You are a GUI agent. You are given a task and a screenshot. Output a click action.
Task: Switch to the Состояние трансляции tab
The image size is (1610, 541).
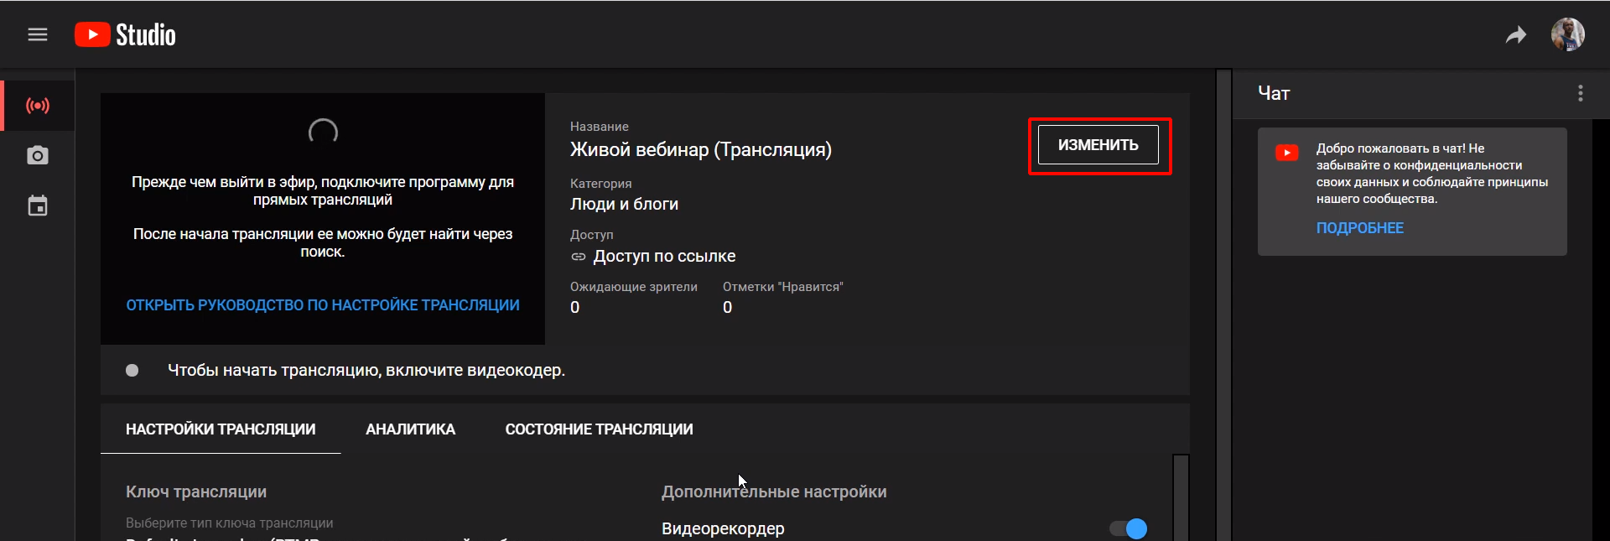(599, 429)
